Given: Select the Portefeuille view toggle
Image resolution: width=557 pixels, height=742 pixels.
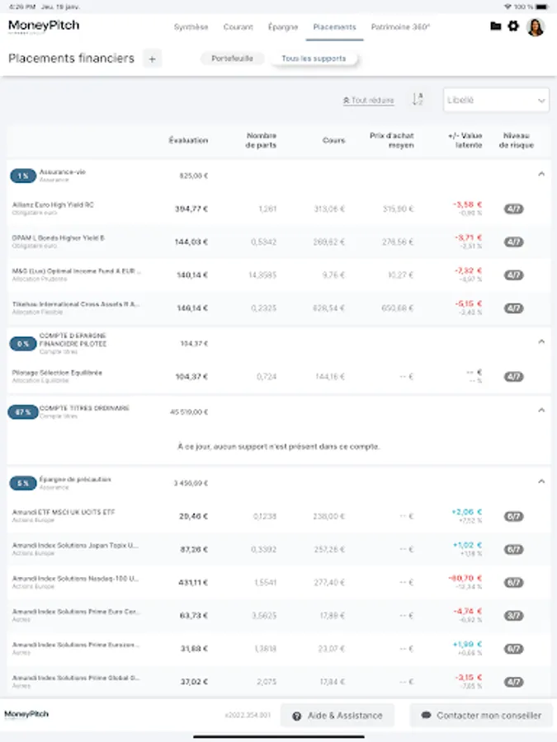Looking at the screenshot, I should [x=232, y=59].
